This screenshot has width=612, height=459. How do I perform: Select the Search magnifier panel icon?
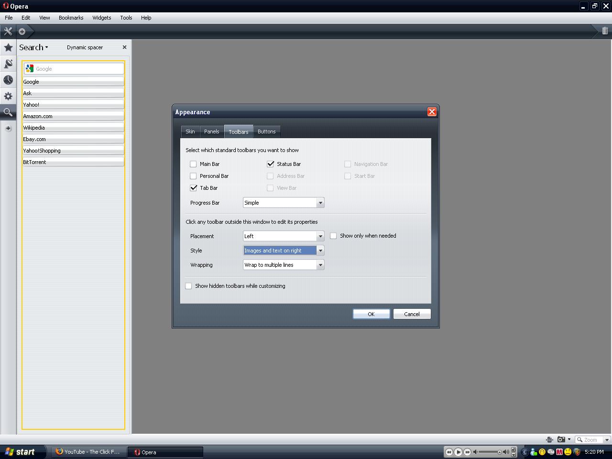point(8,112)
